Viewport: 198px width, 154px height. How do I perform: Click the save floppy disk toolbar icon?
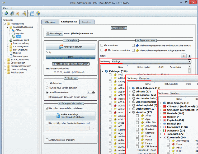click(x=32, y=13)
